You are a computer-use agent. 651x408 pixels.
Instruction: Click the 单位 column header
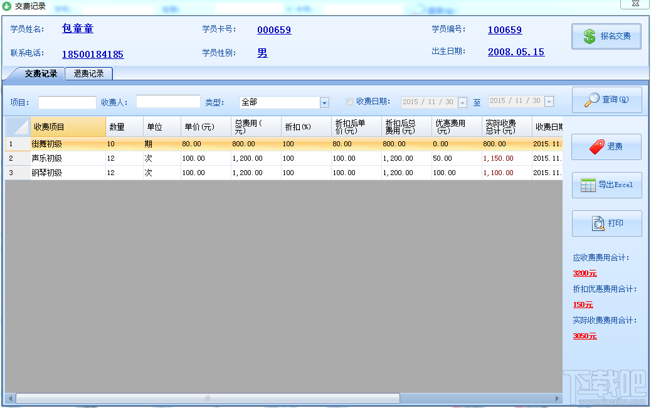tap(162, 127)
